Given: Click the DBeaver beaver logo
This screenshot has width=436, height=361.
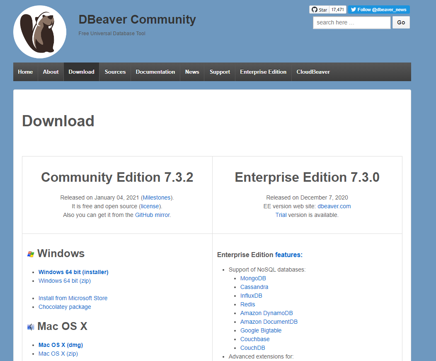Looking at the screenshot, I should [40, 32].
